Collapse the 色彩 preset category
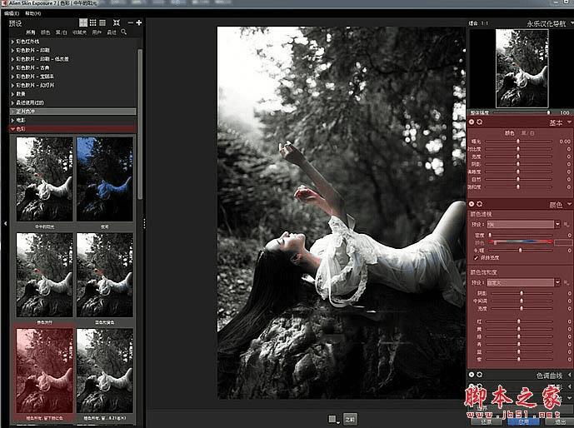This screenshot has width=574, height=428. point(21,129)
